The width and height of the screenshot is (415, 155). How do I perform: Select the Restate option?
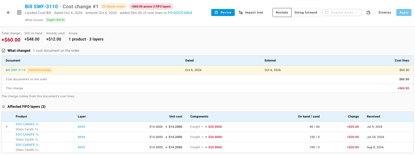click(x=282, y=12)
